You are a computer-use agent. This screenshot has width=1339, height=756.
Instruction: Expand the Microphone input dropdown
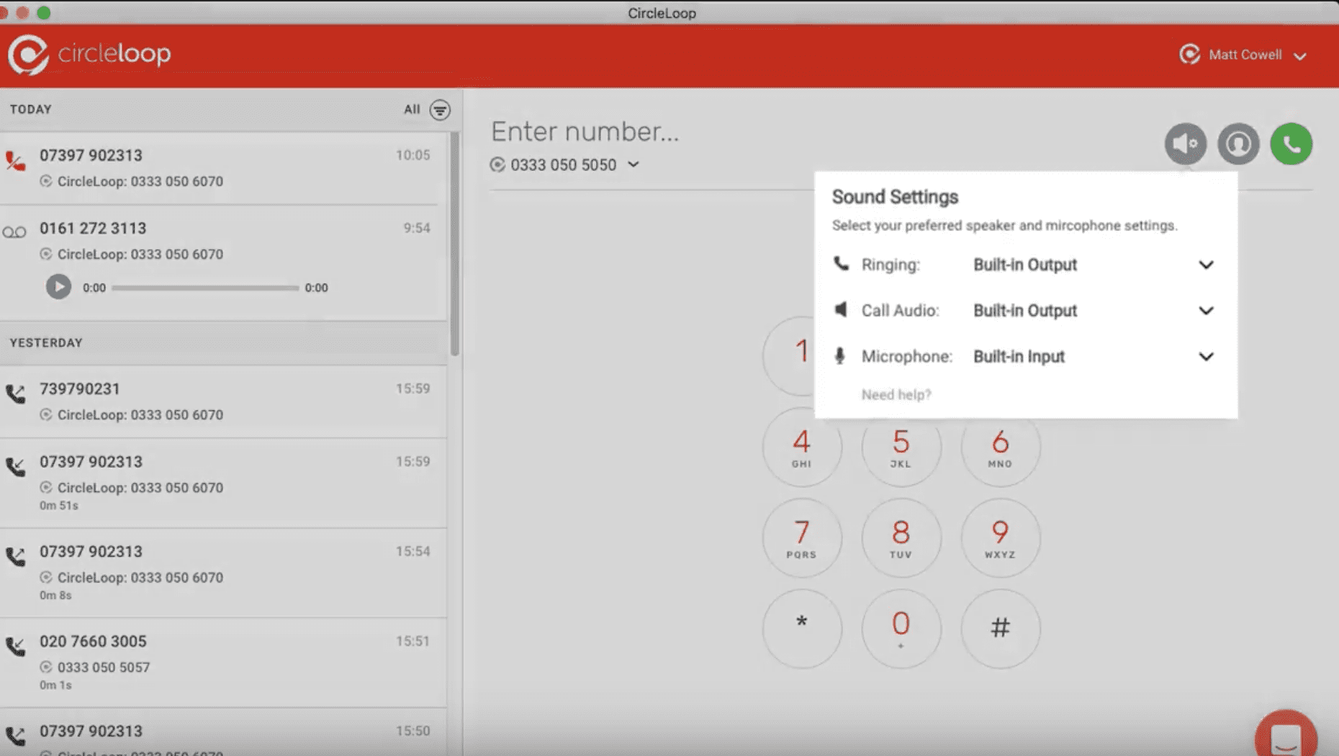1206,357
